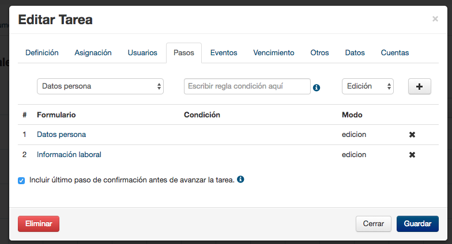Click the Cerrar button
This screenshot has height=244, width=452.
click(x=374, y=223)
